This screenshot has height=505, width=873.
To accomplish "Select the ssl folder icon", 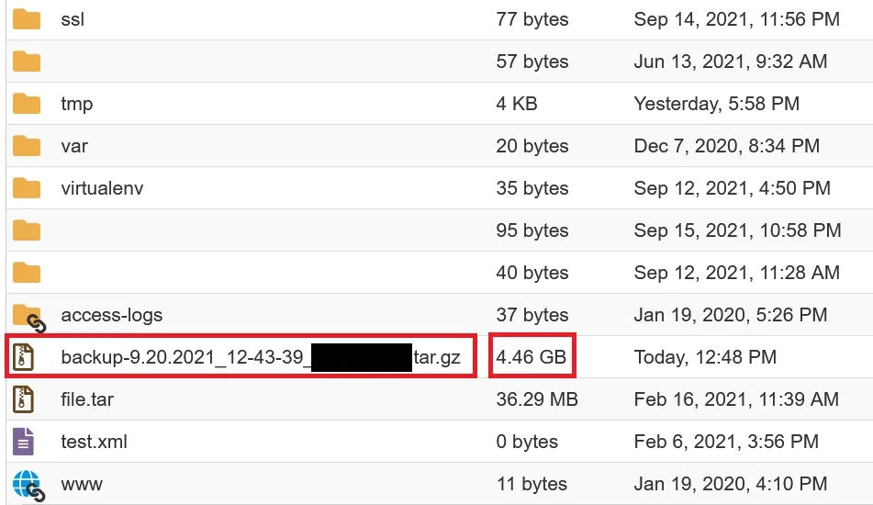I will coord(27,19).
